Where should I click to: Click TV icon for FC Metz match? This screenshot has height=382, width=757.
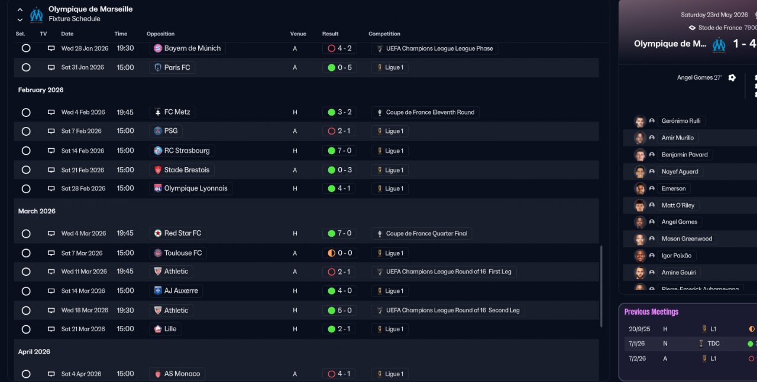[51, 112]
